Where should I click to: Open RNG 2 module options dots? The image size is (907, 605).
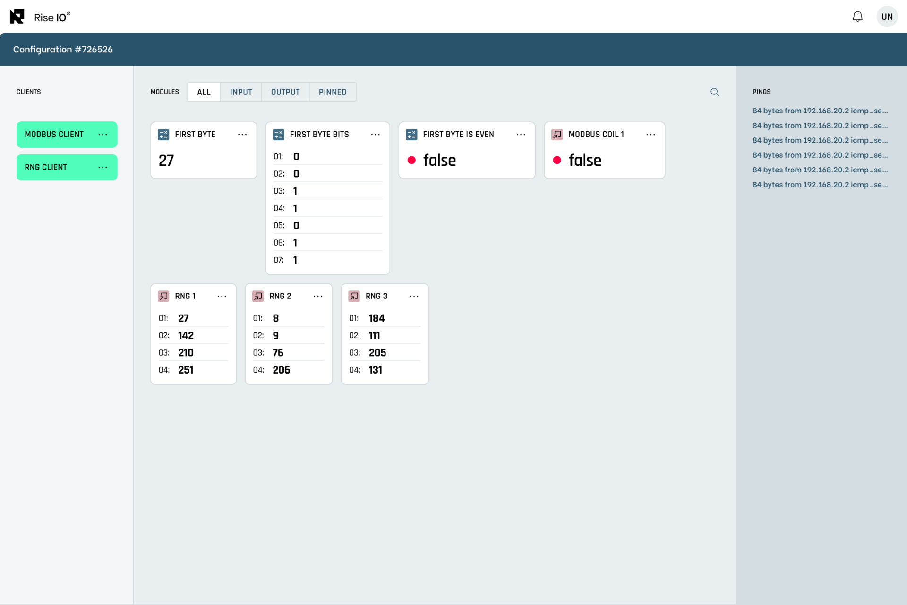pos(318,296)
